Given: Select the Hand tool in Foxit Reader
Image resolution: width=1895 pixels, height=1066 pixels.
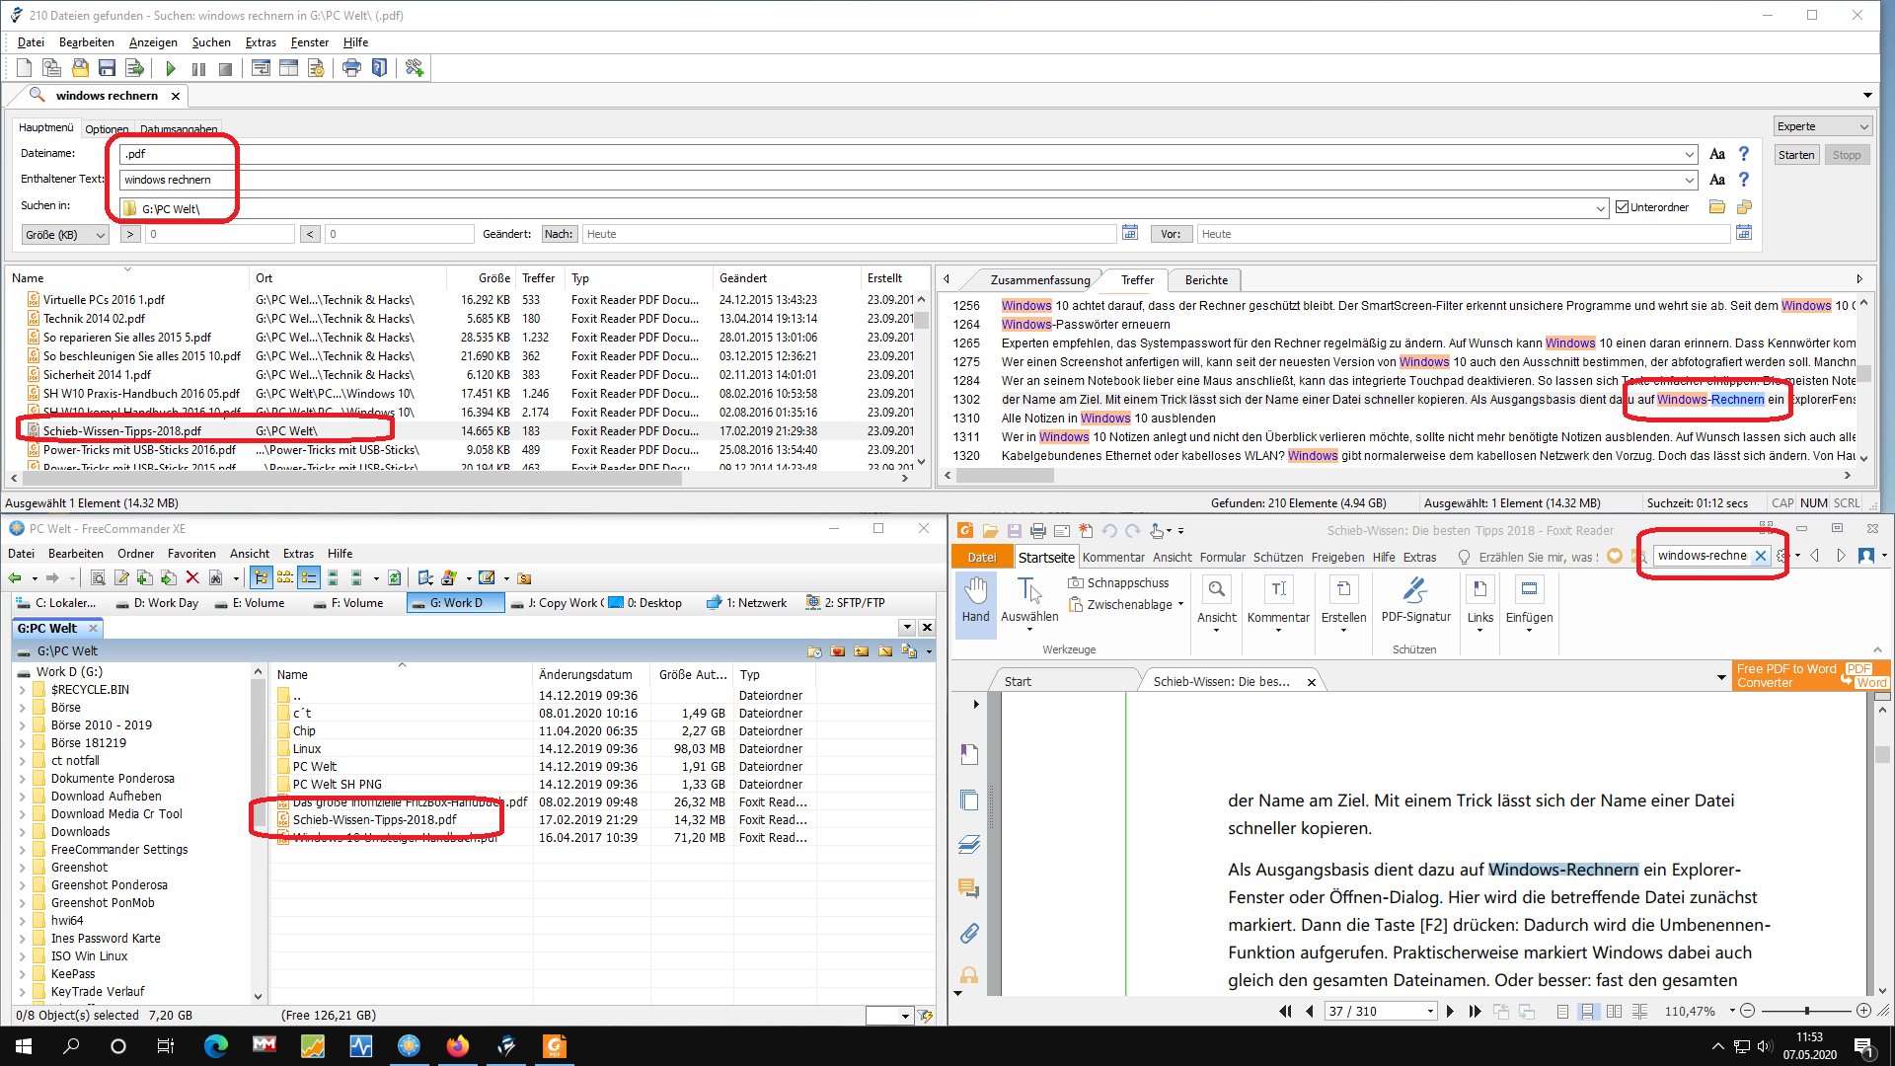Looking at the screenshot, I should [x=975, y=599].
